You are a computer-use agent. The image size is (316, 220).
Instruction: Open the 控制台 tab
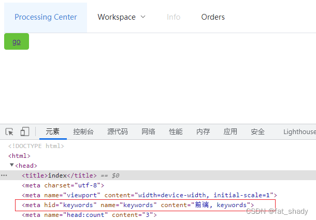pos(83,131)
